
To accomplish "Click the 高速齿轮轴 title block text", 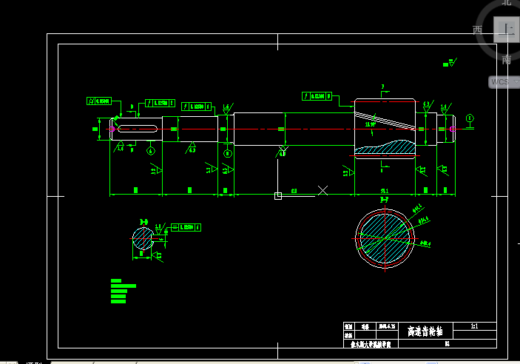I will [425, 331].
